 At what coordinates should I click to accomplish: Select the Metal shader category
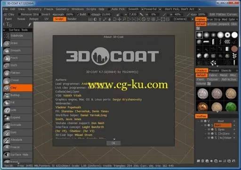coord(224,75)
